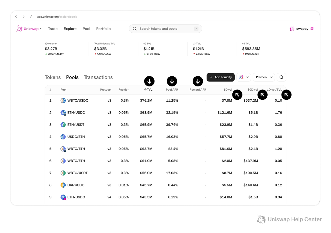Viewport: 331px width, 233px height.
Task: Click the 0.44% Pool APR value
Action: point(173,185)
